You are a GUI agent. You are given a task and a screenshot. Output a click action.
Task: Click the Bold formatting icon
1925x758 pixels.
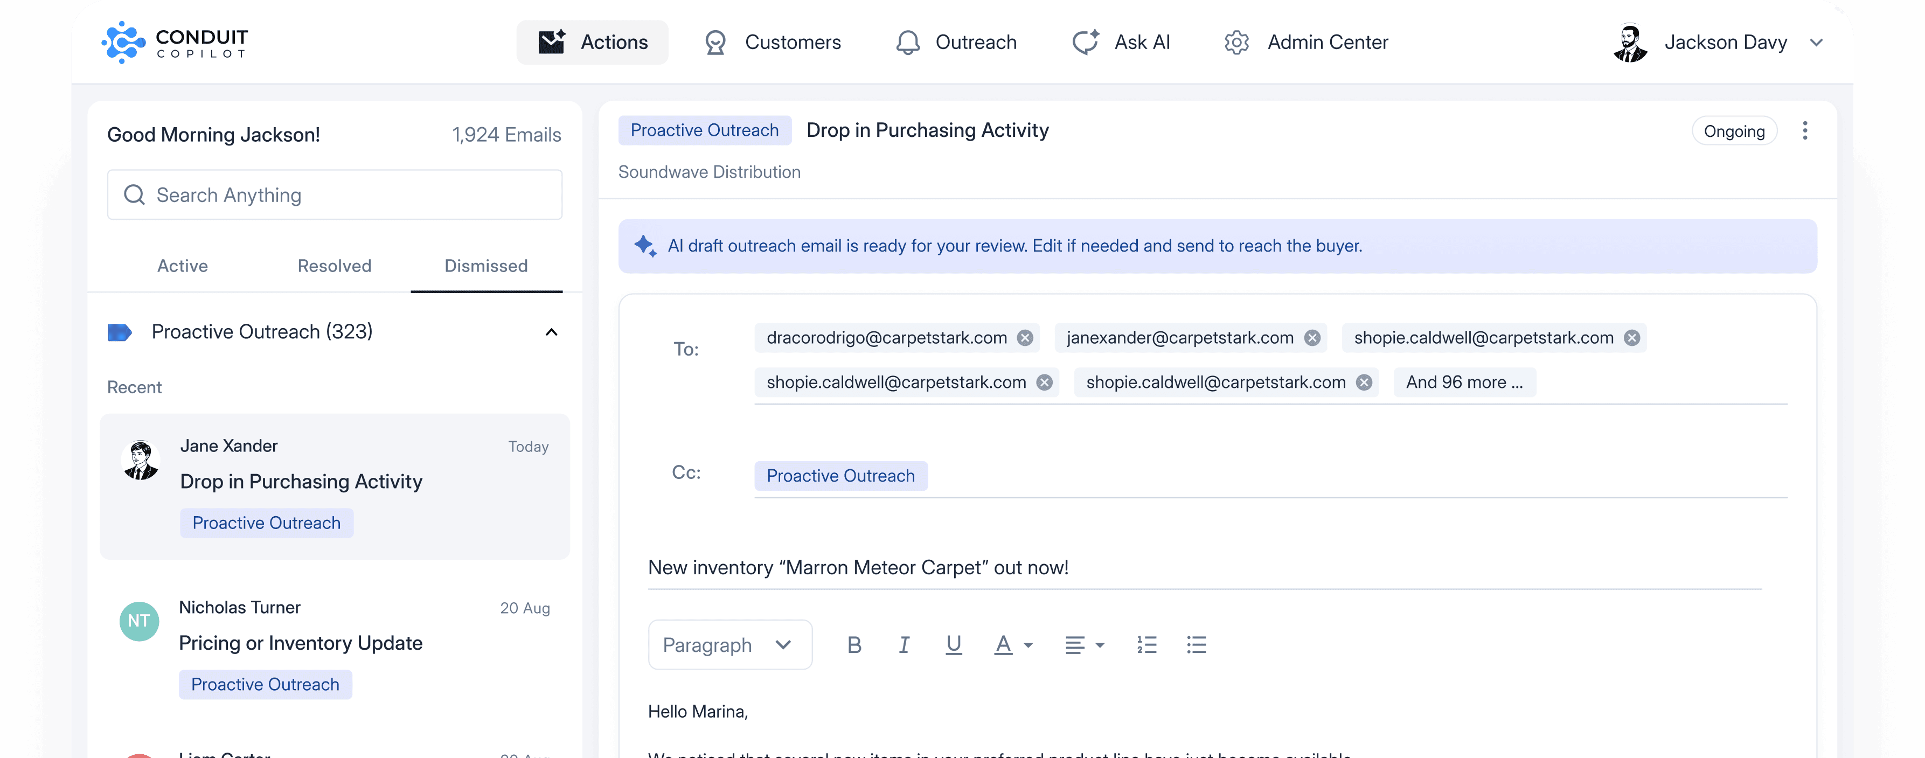click(854, 644)
